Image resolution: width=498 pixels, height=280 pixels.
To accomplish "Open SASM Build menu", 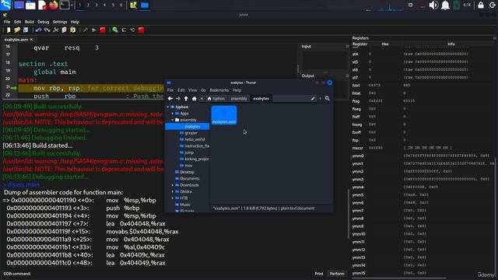I will [x=30, y=22].
